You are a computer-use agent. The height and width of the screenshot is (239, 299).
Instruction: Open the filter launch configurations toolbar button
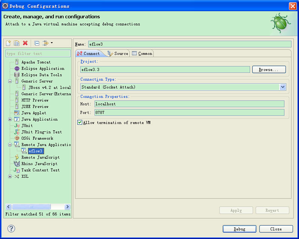point(46,43)
